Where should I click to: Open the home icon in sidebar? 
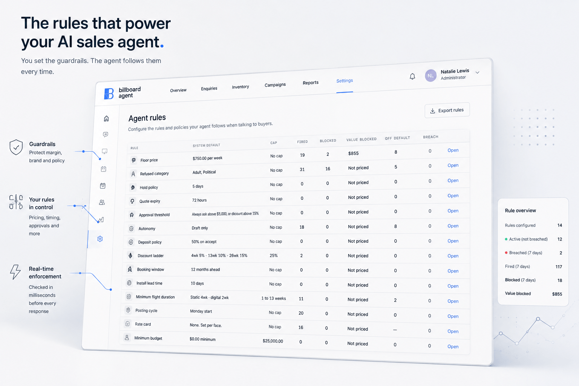pyautogui.click(x=106, y=119)
